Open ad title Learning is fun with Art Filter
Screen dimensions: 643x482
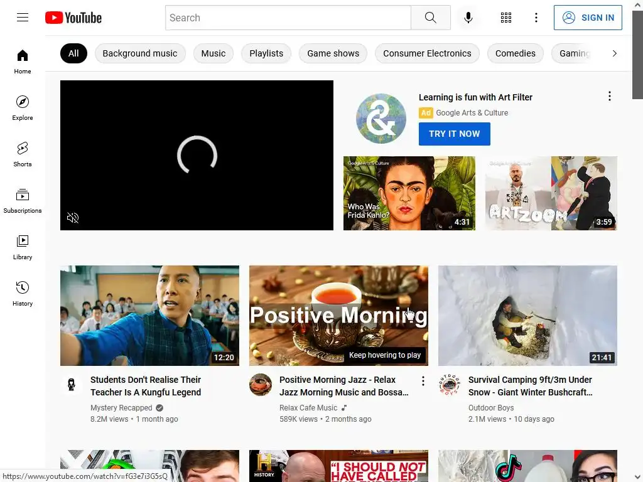click(475, 97)
